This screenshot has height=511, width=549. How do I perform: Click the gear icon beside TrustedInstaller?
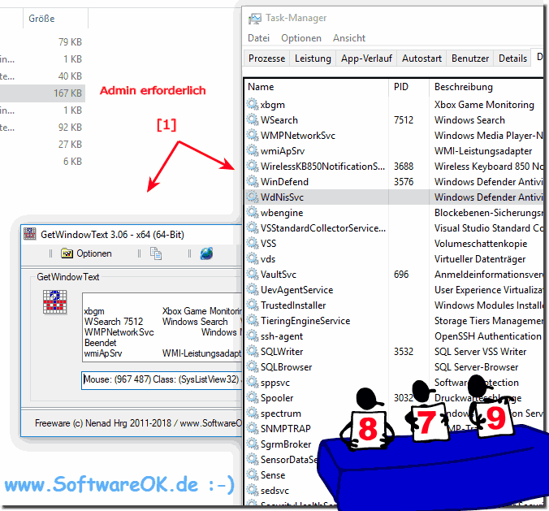(253, 305)
